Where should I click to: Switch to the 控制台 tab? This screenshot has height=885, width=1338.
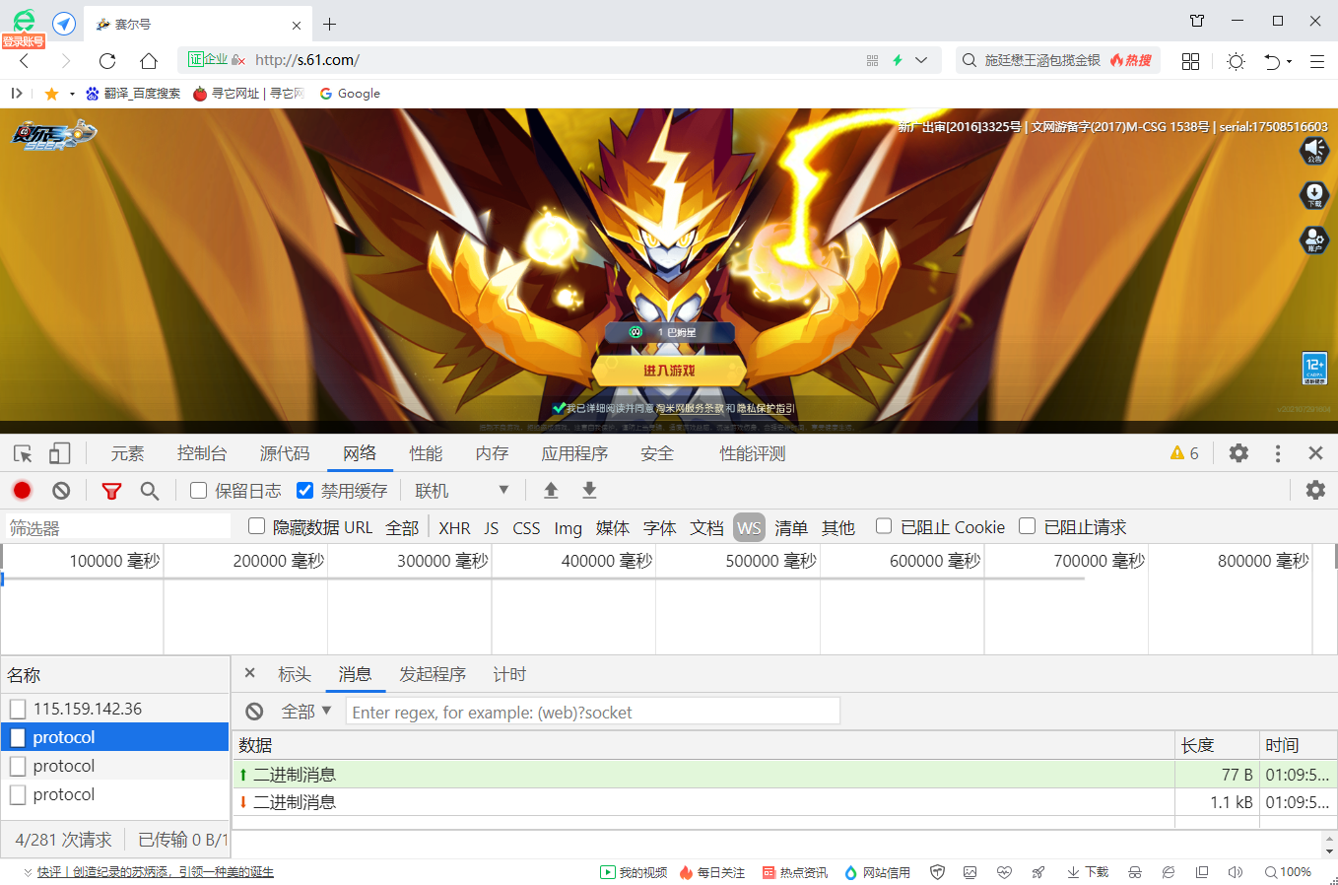pyautogui.click(x=202, y=452)
